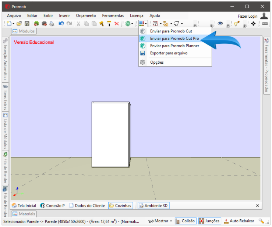Save the project with the floppy disk icon
This screenshot has width=272, height=227.
point(27,24)
